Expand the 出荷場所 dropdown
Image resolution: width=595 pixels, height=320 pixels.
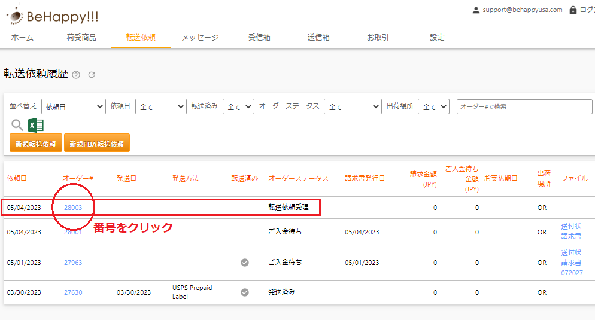(434, 106)
